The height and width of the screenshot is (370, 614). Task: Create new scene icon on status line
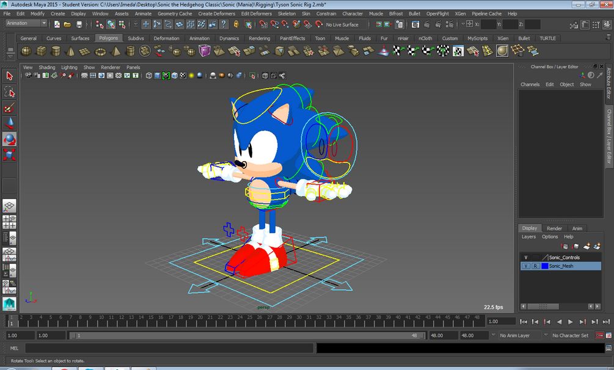(57, 24)
